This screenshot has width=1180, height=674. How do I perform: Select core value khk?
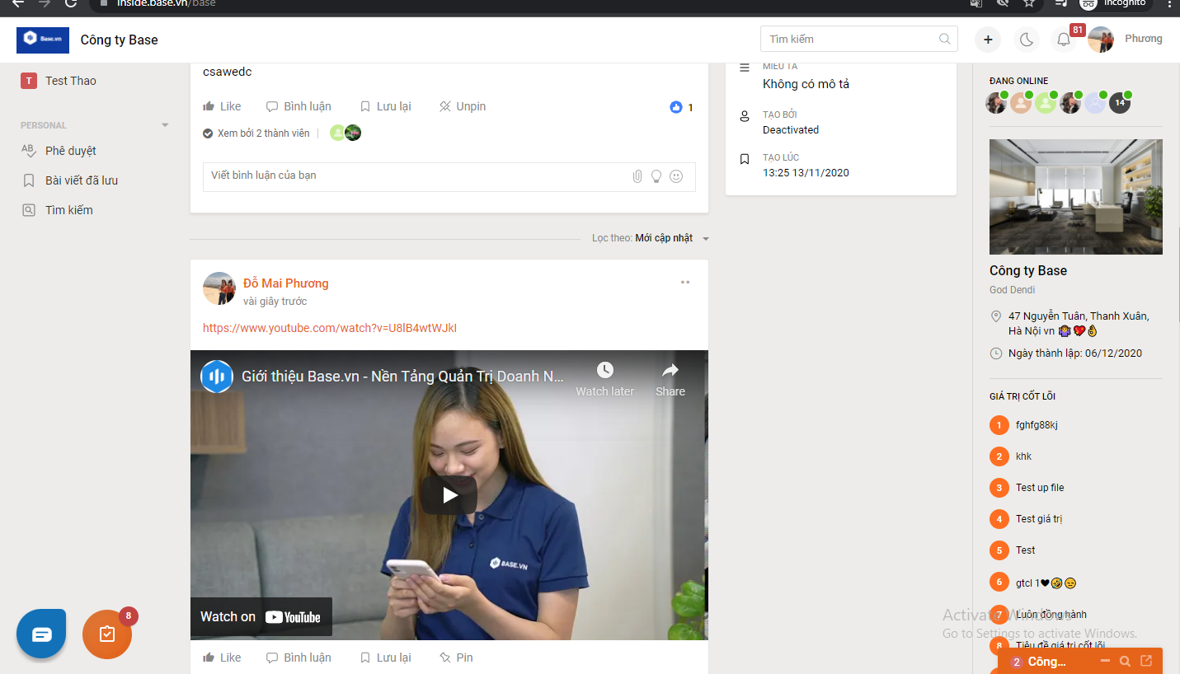(1023, 456)
